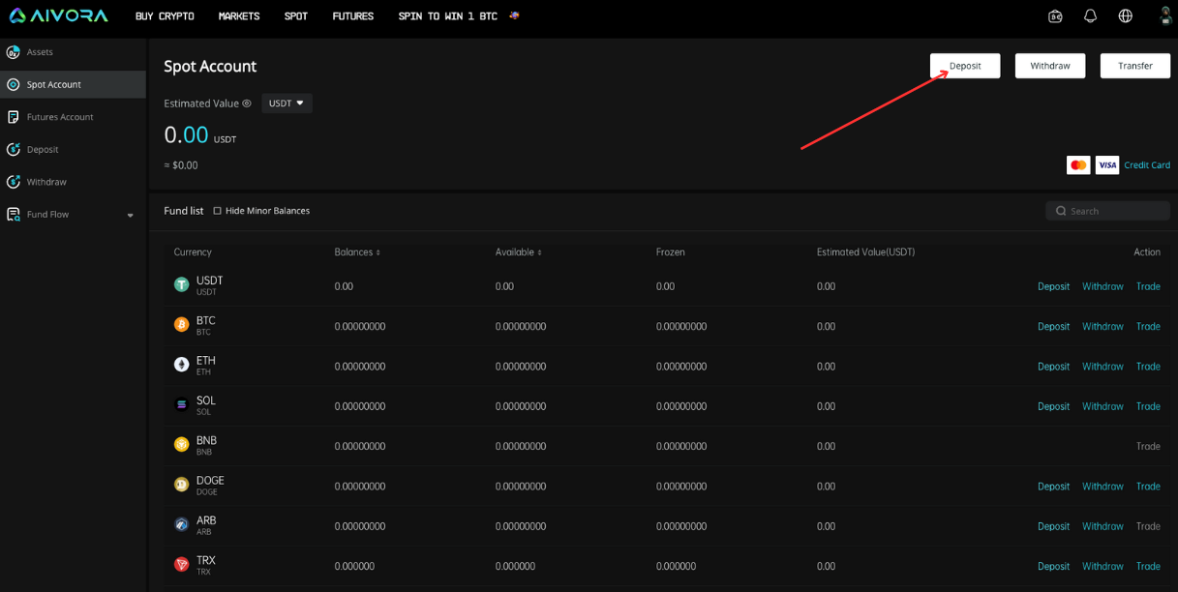
Task: Click Withdraw in the TRX row
Action: 1102,567
